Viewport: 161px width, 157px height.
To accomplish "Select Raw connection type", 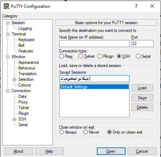I will [x=61, y=56].
